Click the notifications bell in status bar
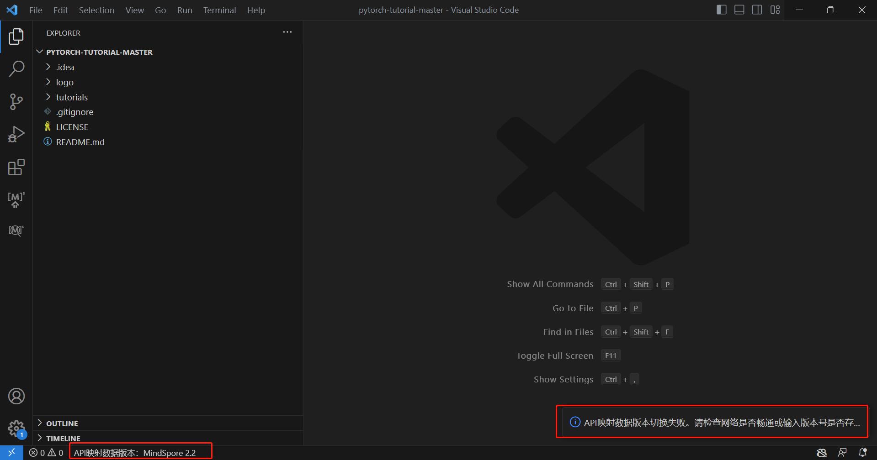Viewport: 877px width, 460px height. (863, 453)
